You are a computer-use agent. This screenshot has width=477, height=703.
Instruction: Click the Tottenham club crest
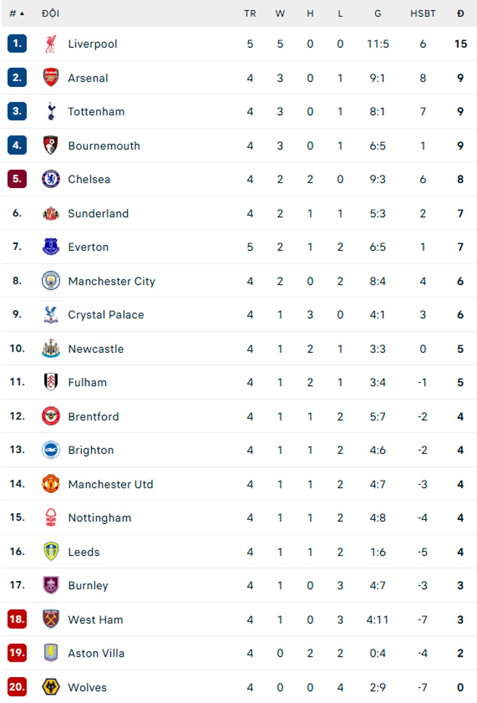pyautogui.click(x=51, y=112)
